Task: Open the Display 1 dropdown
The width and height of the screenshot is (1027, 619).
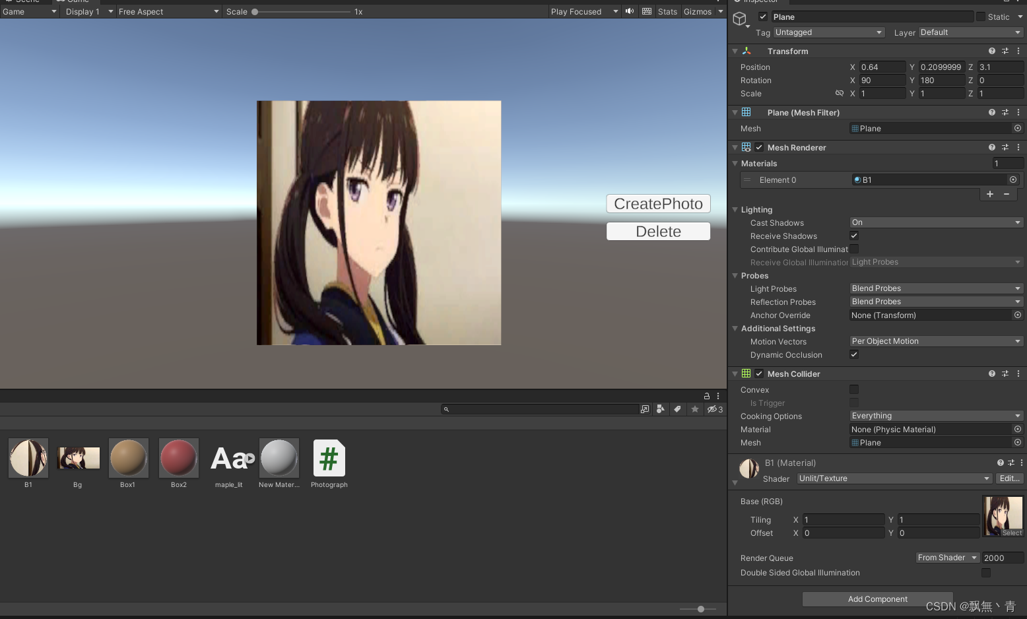Action: [x=89, y=11]
